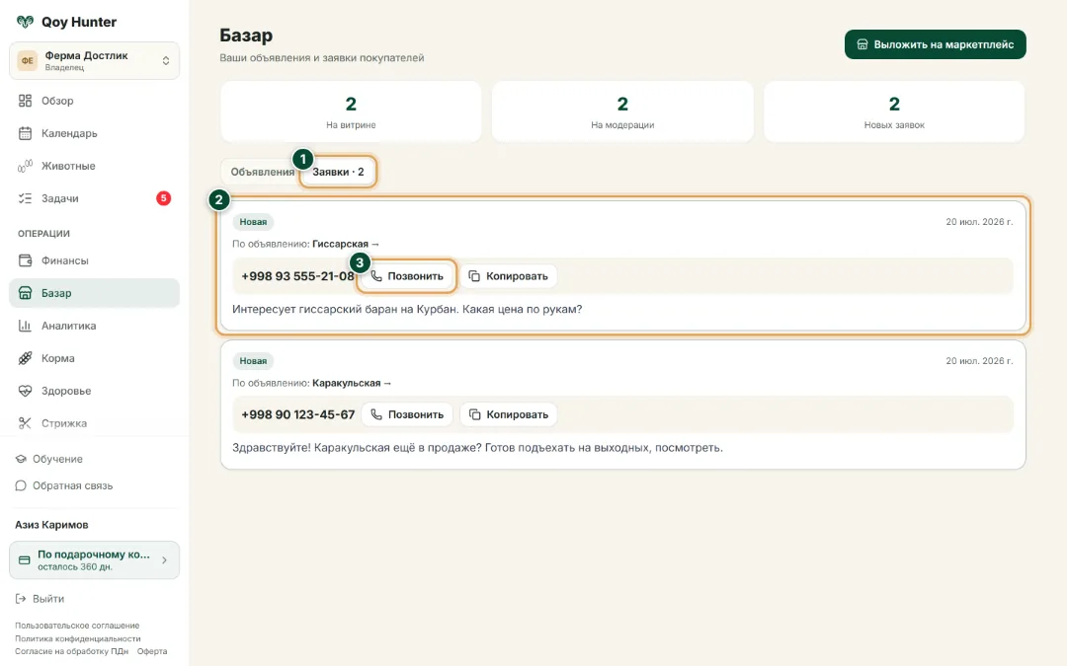The width and height of the screenshot is (1067, 666).
Task: Click phone icon next to +998 93 555-21-08
Action: click(x=376, y=276)
